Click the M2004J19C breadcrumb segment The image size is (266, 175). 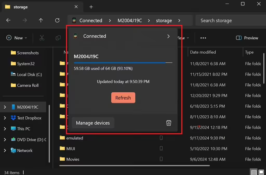tap(130, 20)
